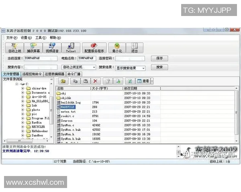Click the paste files toolbar icon
The height and width of the screenshot is (192, 241).
tap(85, 81)
